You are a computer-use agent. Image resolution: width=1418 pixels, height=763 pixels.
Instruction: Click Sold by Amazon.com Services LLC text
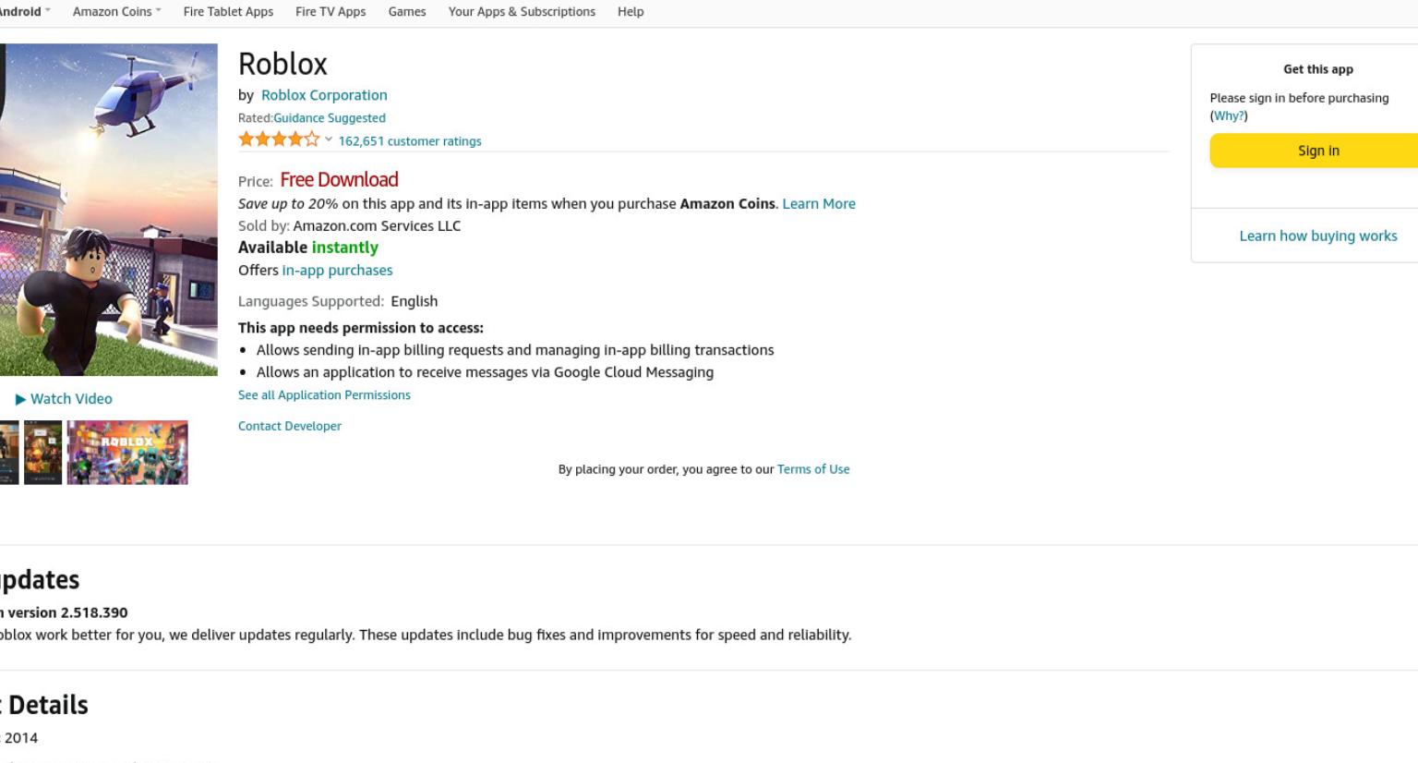(x=349, y=225)
